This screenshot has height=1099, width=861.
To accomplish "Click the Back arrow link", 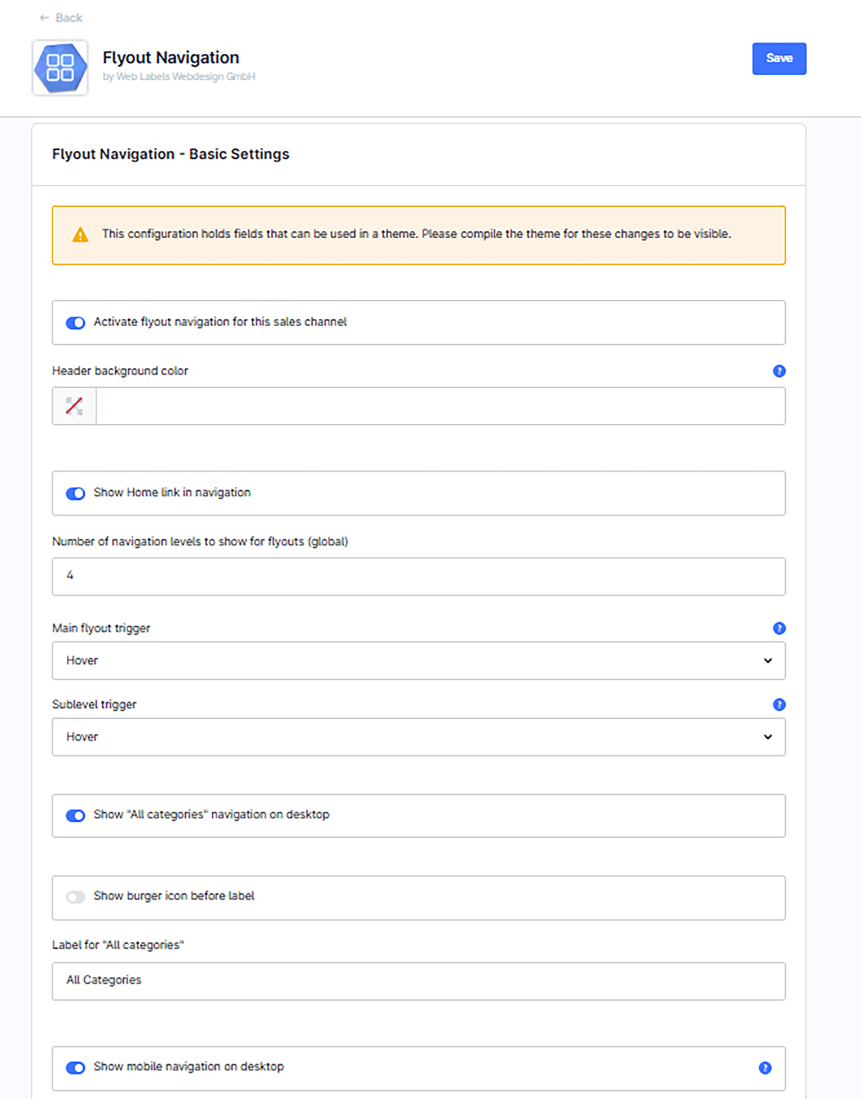I will point(61,17).
